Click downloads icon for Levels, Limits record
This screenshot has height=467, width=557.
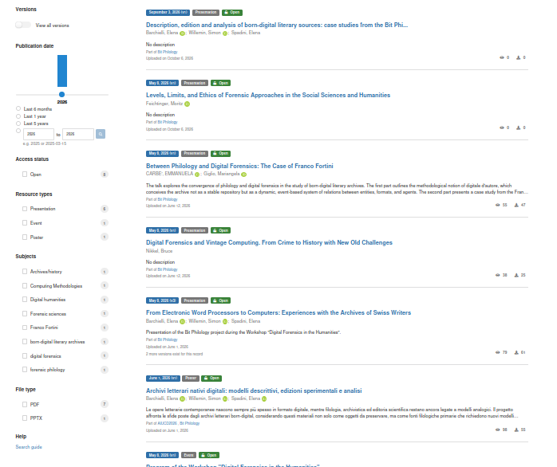click(518, 128)
